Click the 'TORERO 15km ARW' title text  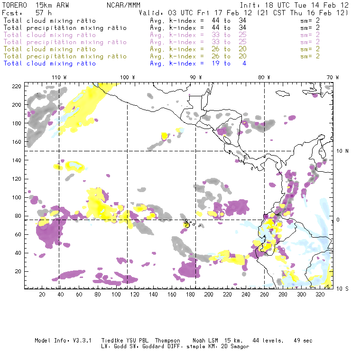36,5
